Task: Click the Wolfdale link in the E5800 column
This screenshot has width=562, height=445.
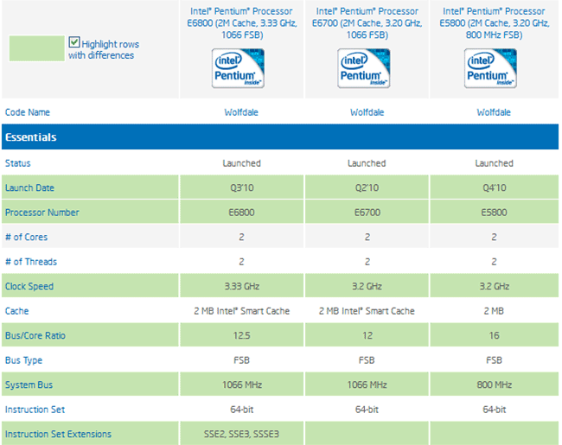Action: click(x=492, y=112)
